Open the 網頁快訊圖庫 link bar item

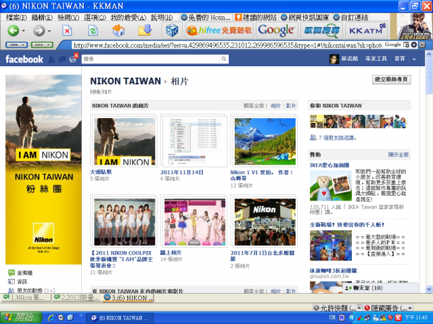[305, 18]
